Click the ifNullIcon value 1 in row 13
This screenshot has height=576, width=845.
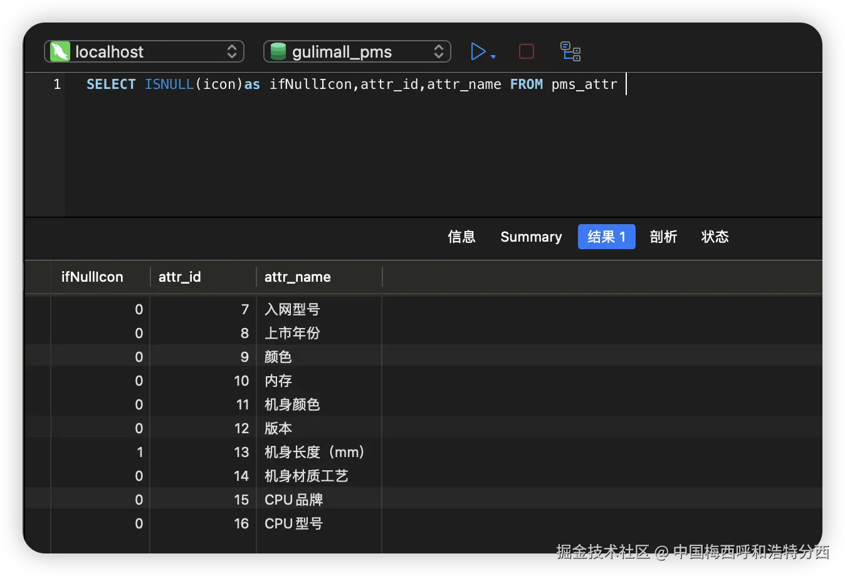100,452
